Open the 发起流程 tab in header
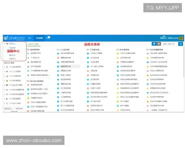This screenshot has height=148, width=185. pyautogui.click(x=39, y=38)
